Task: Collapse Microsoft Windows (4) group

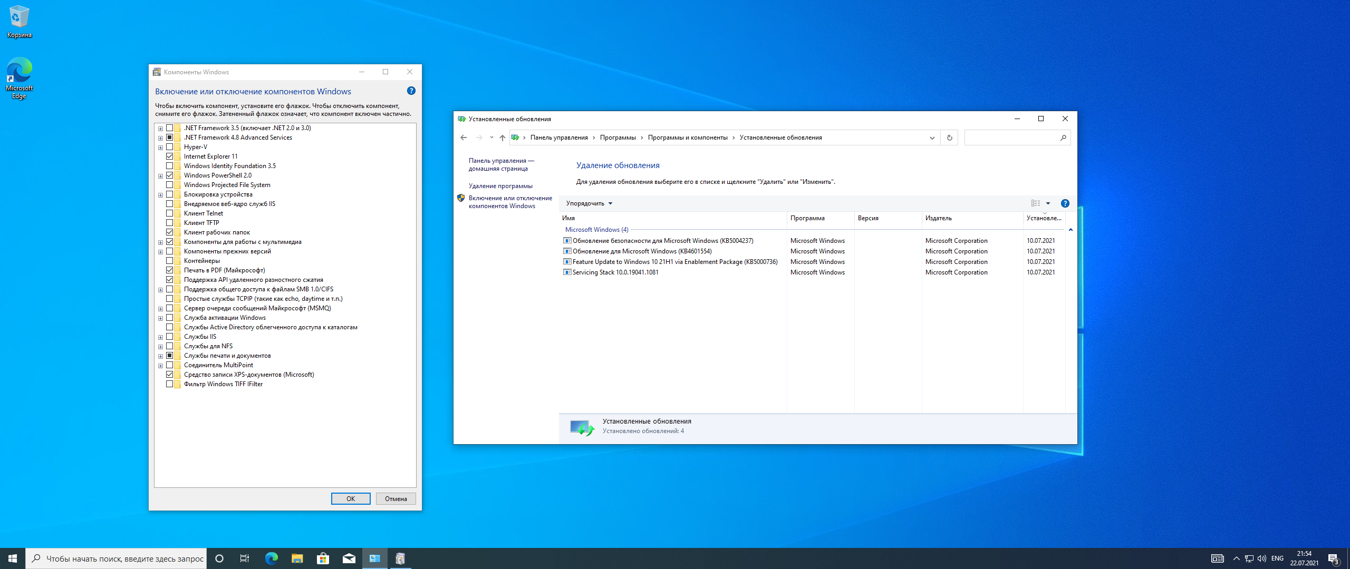Action: pos(1071,230)
